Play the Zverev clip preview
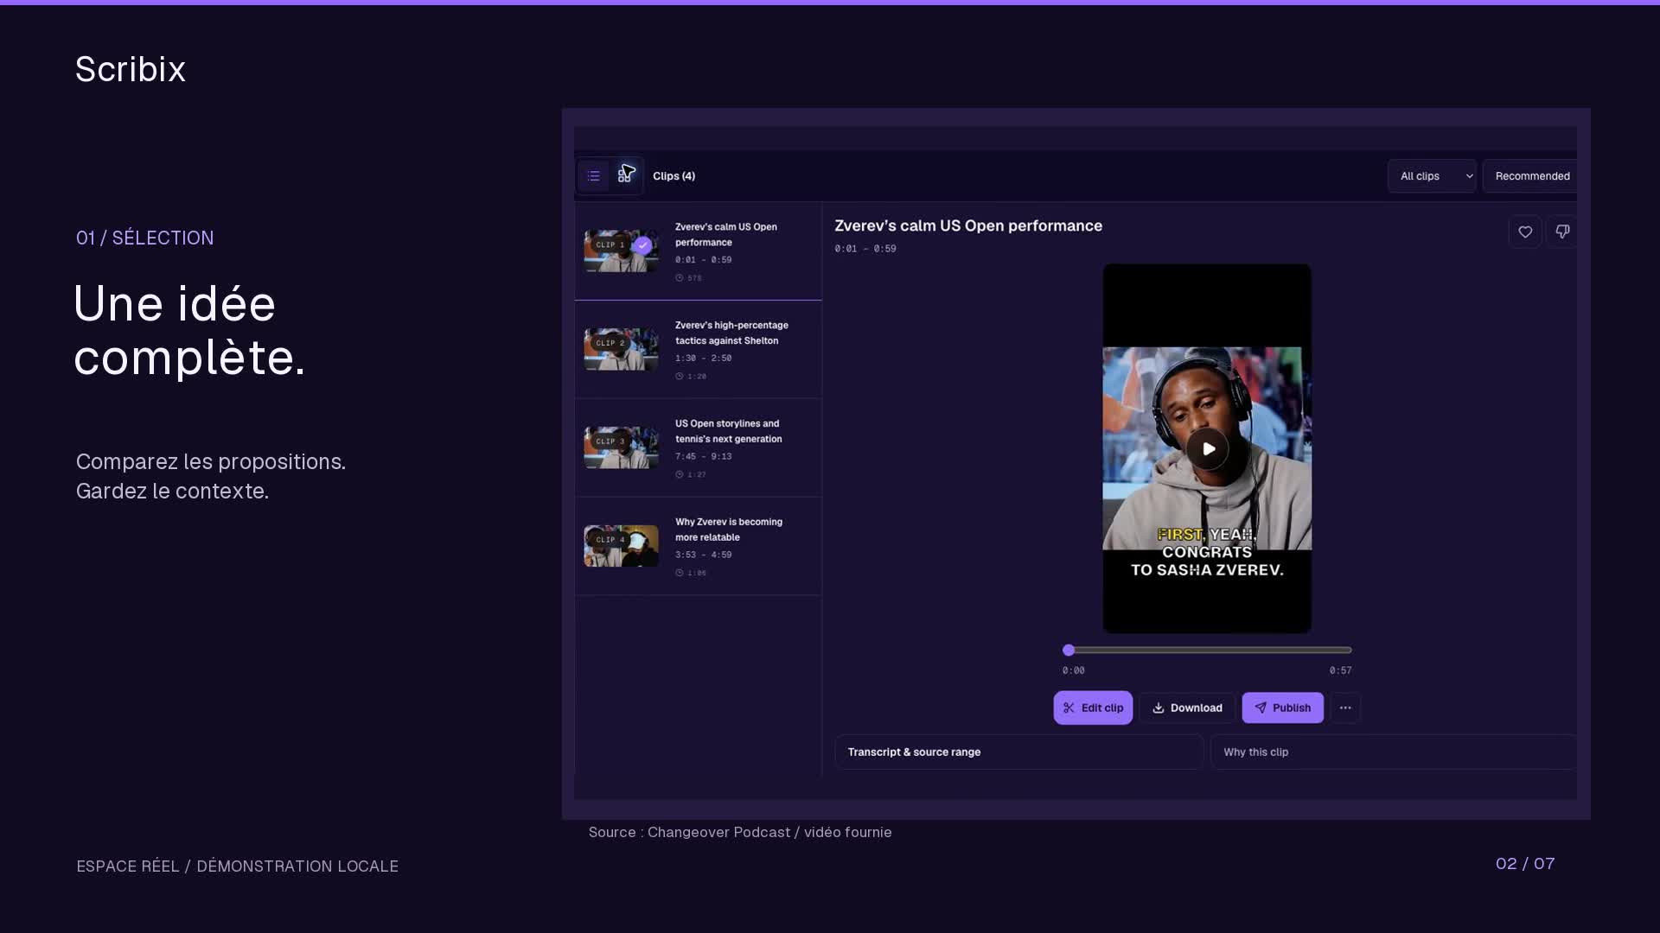 [x=1207, y=449]
